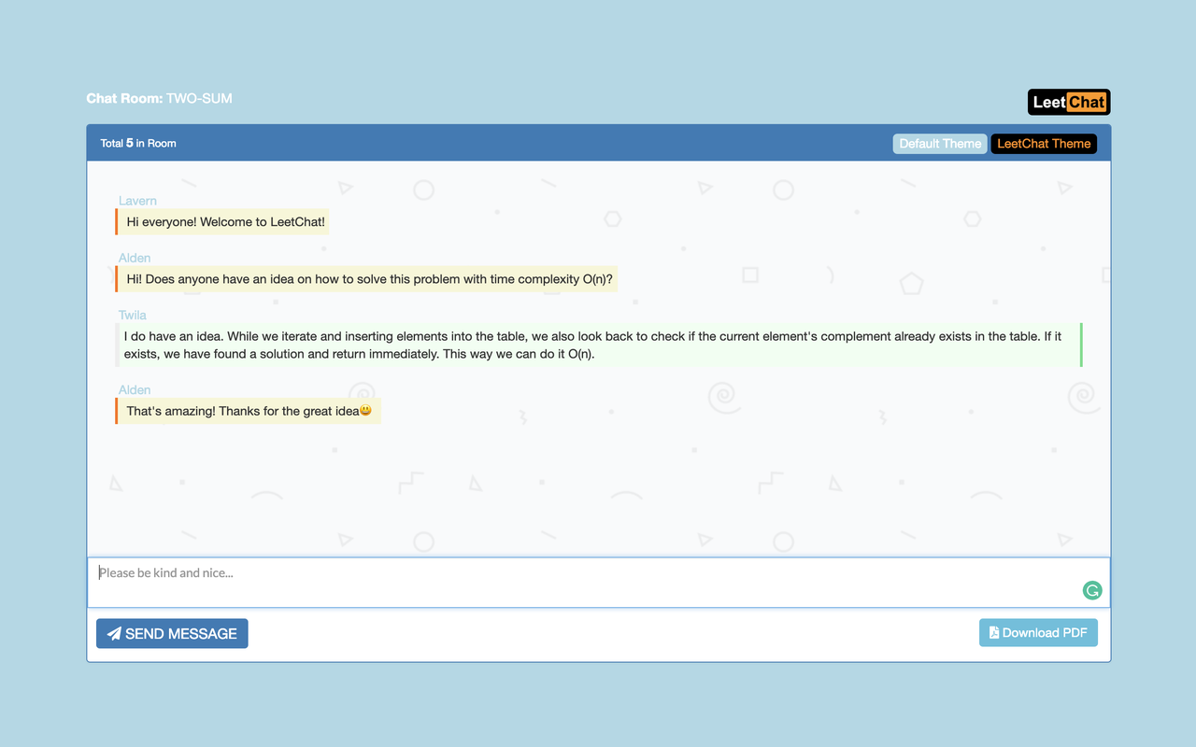Click the paper plane icon inside Send Message

(112, 633)
